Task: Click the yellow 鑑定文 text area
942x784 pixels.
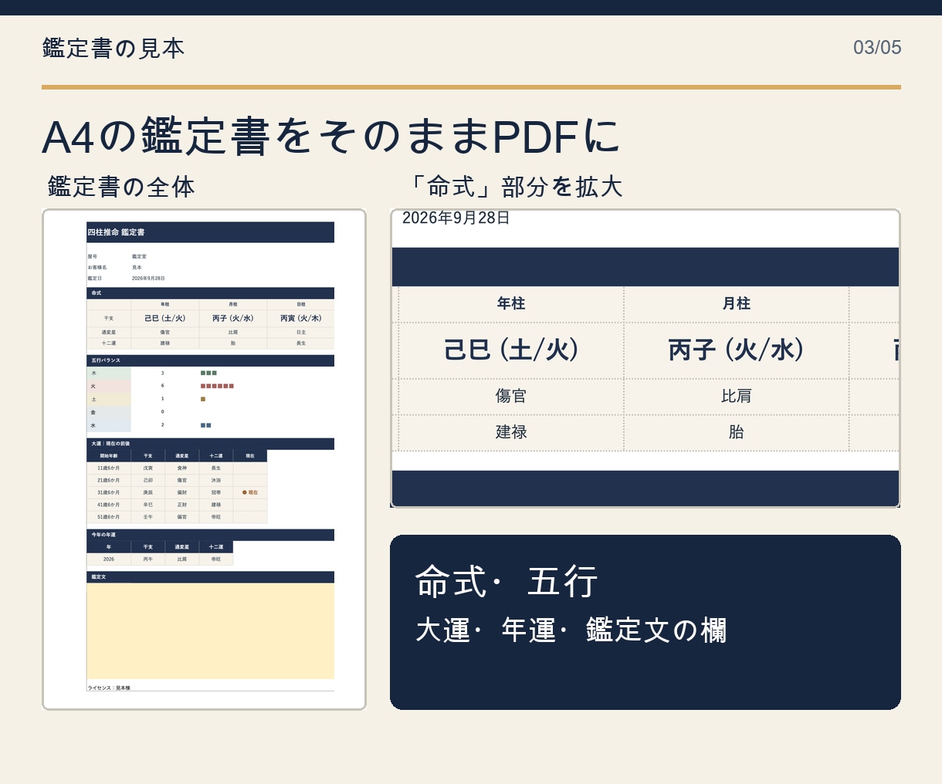Action: [210, 631]
